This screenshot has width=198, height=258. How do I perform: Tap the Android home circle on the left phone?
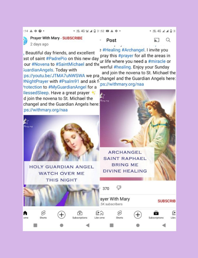(x=62, y=225)
